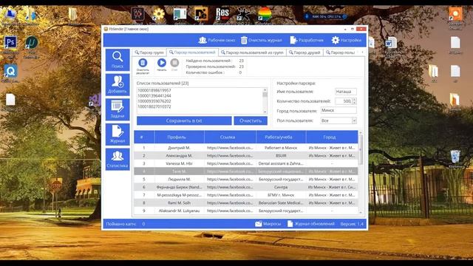The width and height of the screenshot is (473, 266).
Task: Select the Дмитрий М. row
Action: point(246,148)
